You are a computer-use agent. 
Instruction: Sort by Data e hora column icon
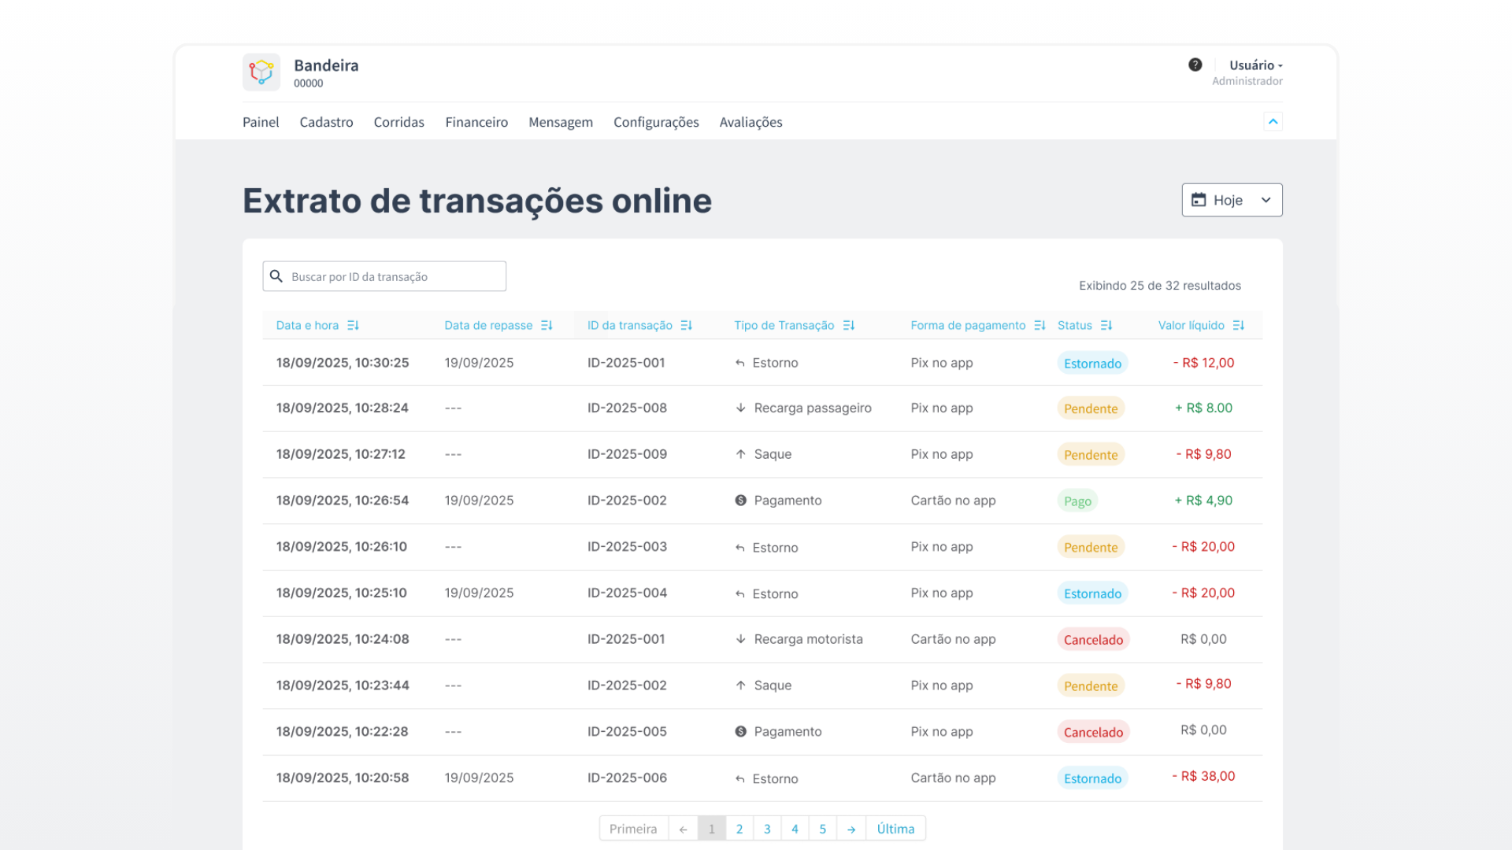point(353,325)
